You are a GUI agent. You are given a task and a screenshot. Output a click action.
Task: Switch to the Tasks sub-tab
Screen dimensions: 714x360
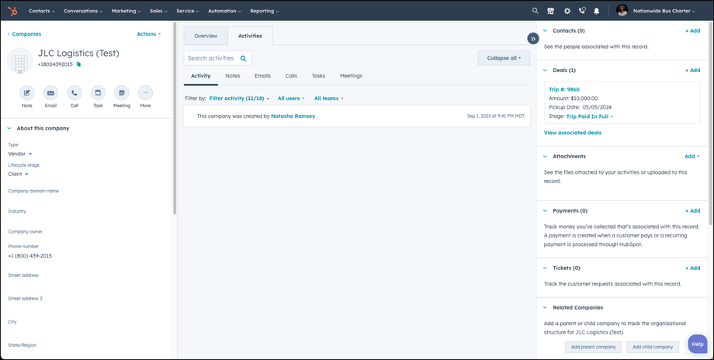tap(318, 76)
